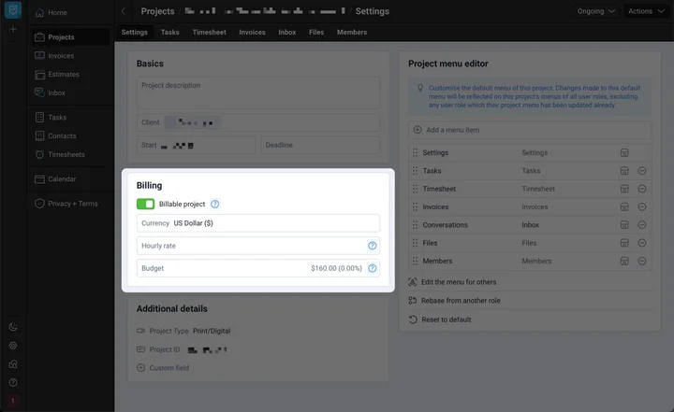The width and height of the screenshot is (674, 412).
Task: Click Reset to default
Action: [x=446, y=320]
